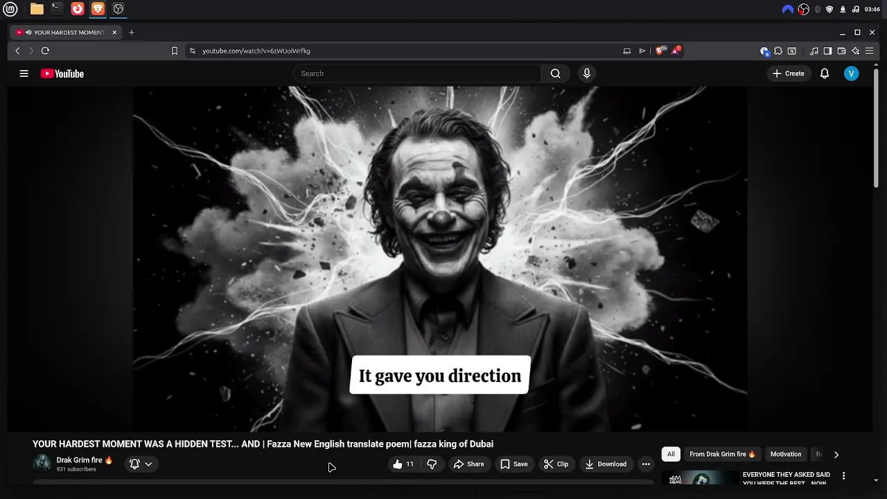Image resolution: width=887 pixels, height=499 pixels.
Task: Click the network shield tray icon
Action: 829,9
